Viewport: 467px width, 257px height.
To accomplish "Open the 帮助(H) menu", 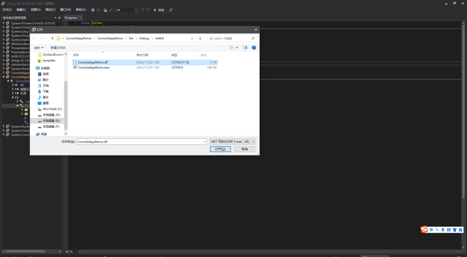I will [81, 10].
